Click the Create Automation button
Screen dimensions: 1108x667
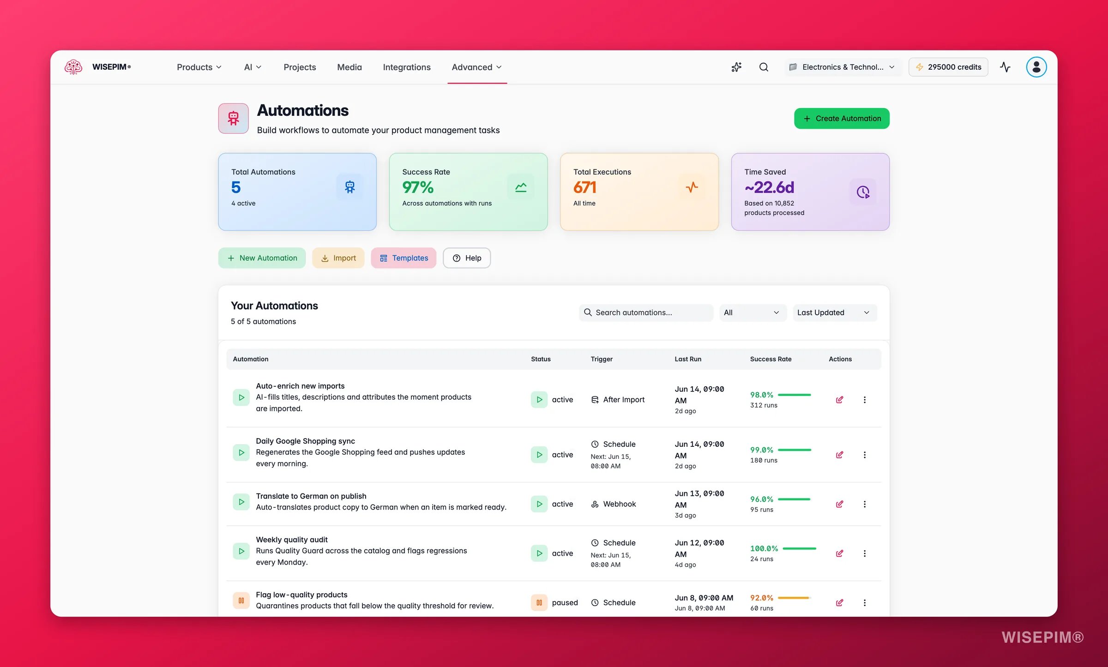tap(842, 118)
